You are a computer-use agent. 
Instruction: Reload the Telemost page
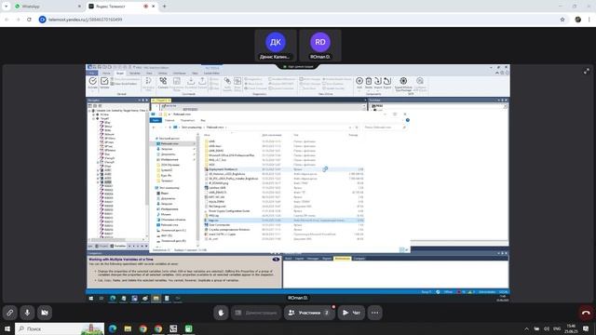point(29,20)
